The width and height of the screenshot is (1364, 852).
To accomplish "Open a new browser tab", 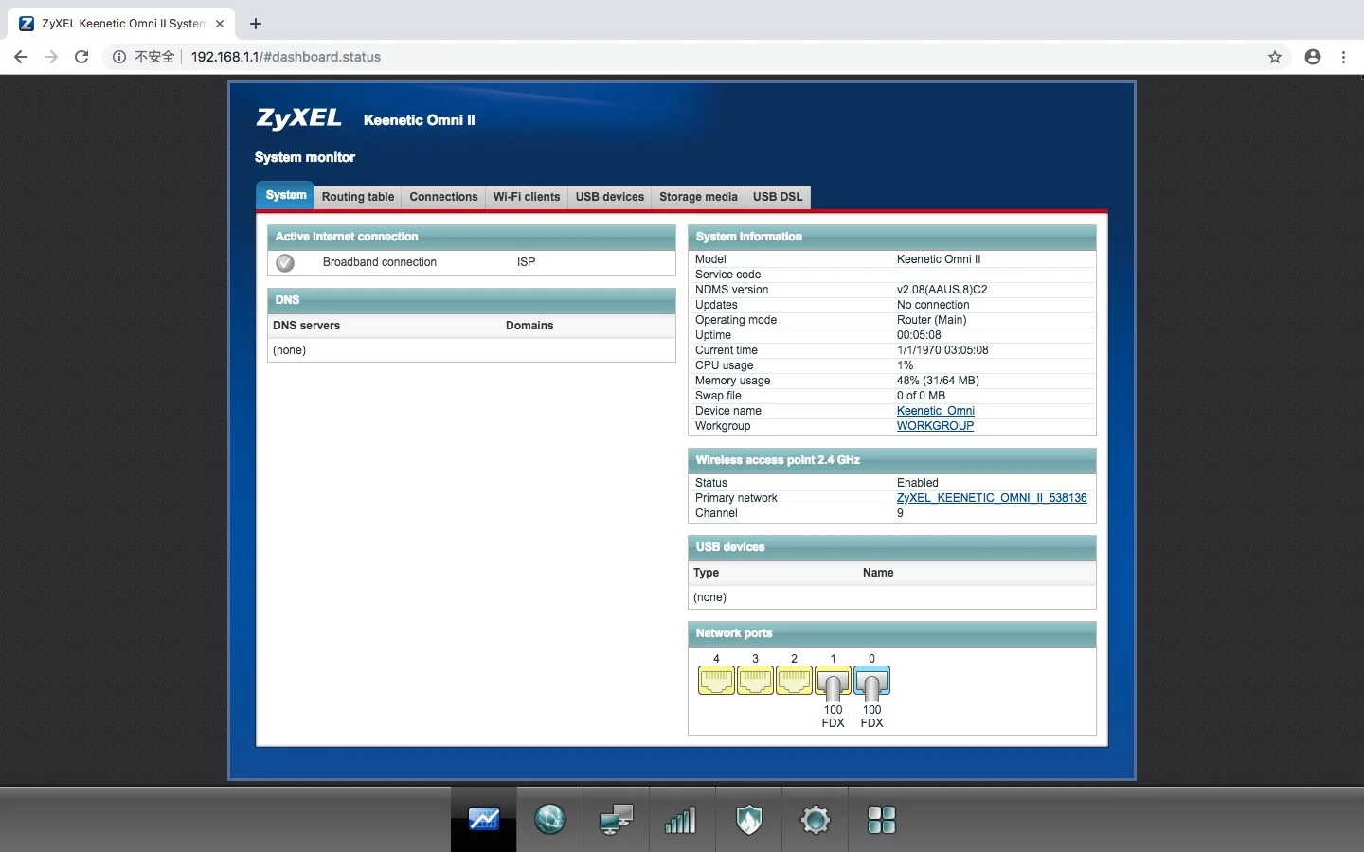I will (256, 24).
